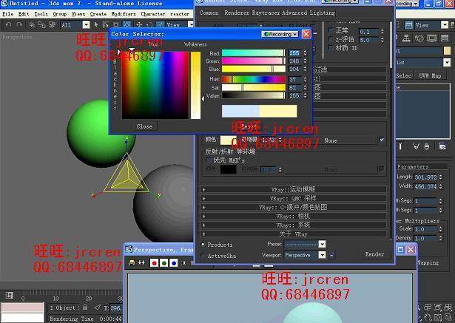
Task: Expand the VRay:: QMC 采样 rollout
Action: (293, 198)
